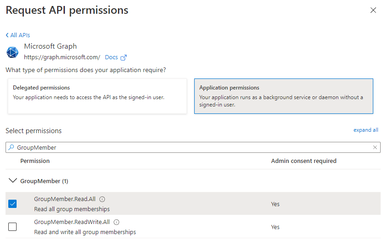Image resolution: width=388 pixels, height=252 pixels.
Task: Click the Permission column header
Action: click(x=35, y=161)
